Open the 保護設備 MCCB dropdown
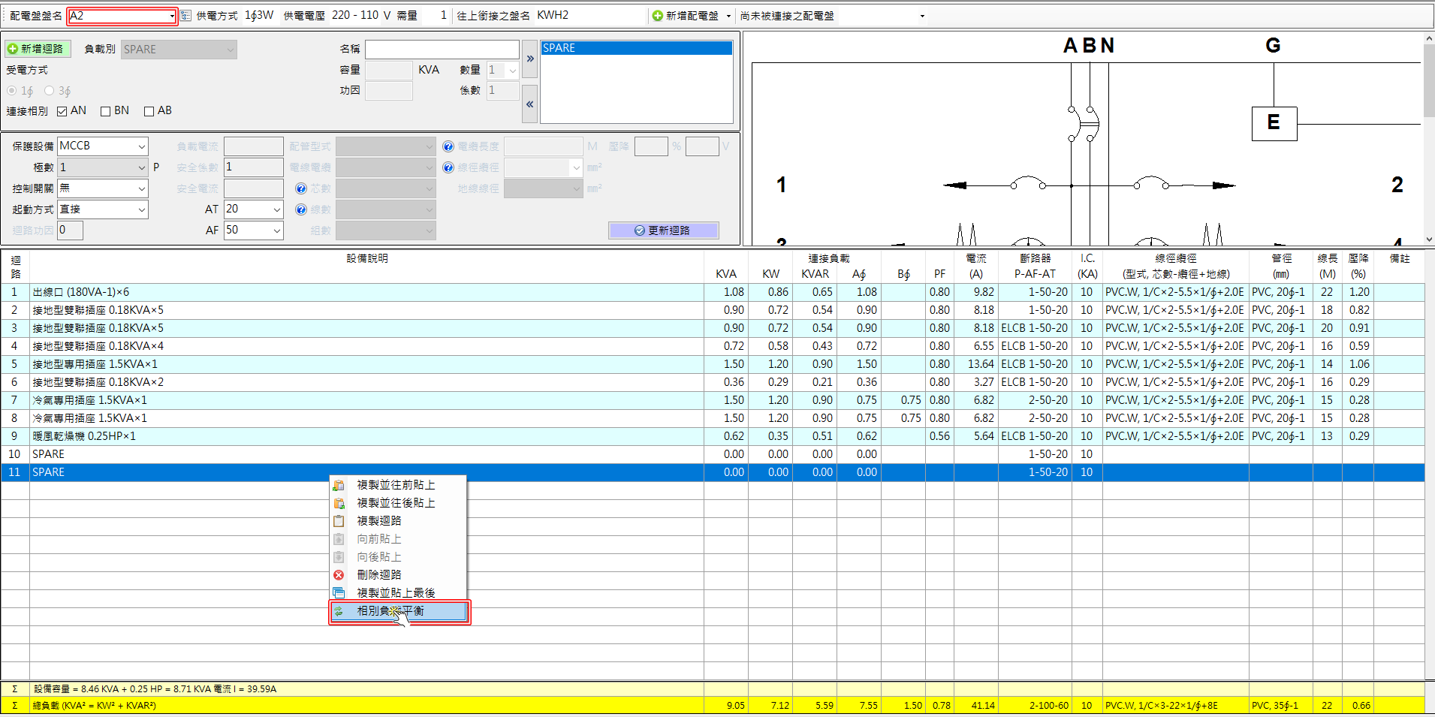 141,146
